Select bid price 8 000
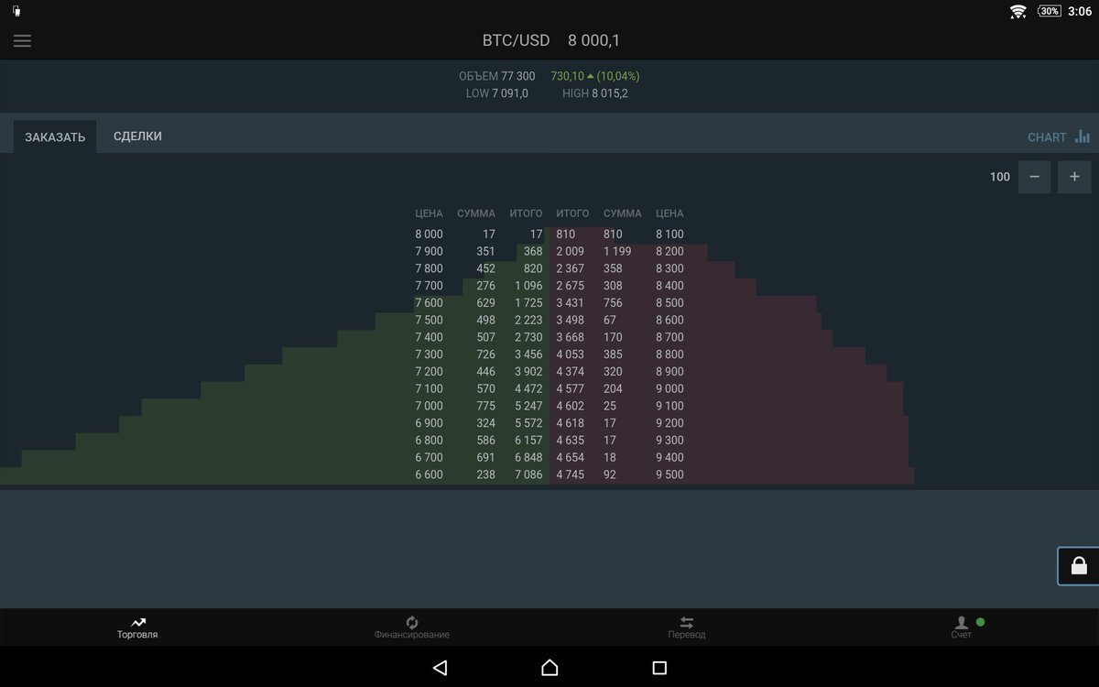This screenshot has height=687, width=1099. 429,234
